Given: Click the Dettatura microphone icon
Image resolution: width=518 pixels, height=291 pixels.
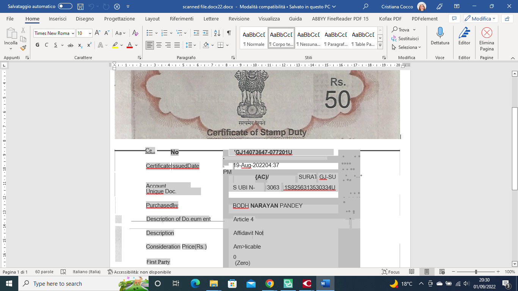Looking at the screenshot, I should (x=440, y=33).
